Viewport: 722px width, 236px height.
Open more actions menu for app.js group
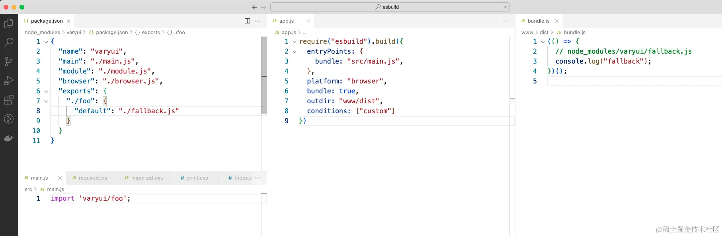click(x=506, y=21)
